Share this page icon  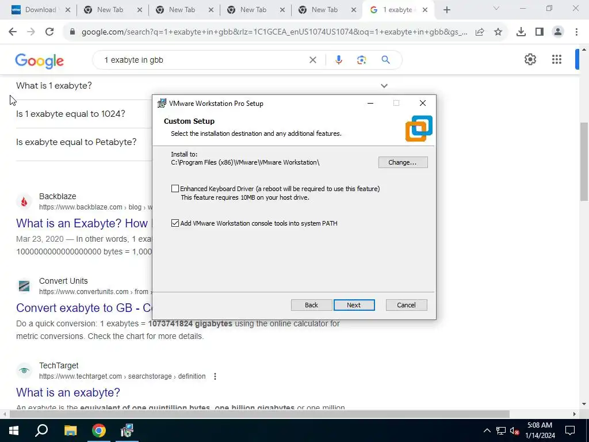tap(480, 32)
